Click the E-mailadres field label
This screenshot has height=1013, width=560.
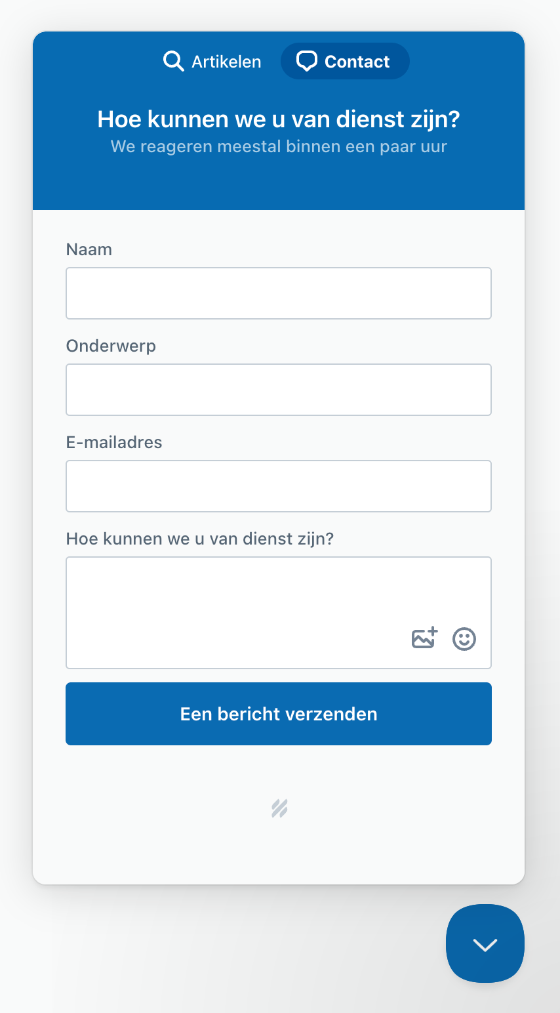click(x=114, y=442)
